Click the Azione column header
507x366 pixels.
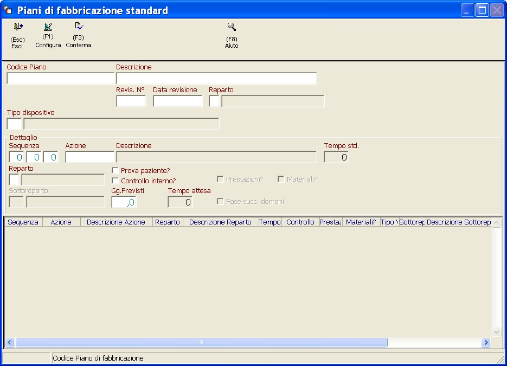point(61,222)
